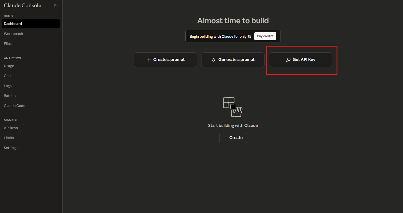Click the MANAGE section label

pos(11,120)
